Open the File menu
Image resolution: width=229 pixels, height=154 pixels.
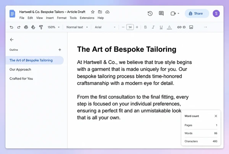point(22,18)
